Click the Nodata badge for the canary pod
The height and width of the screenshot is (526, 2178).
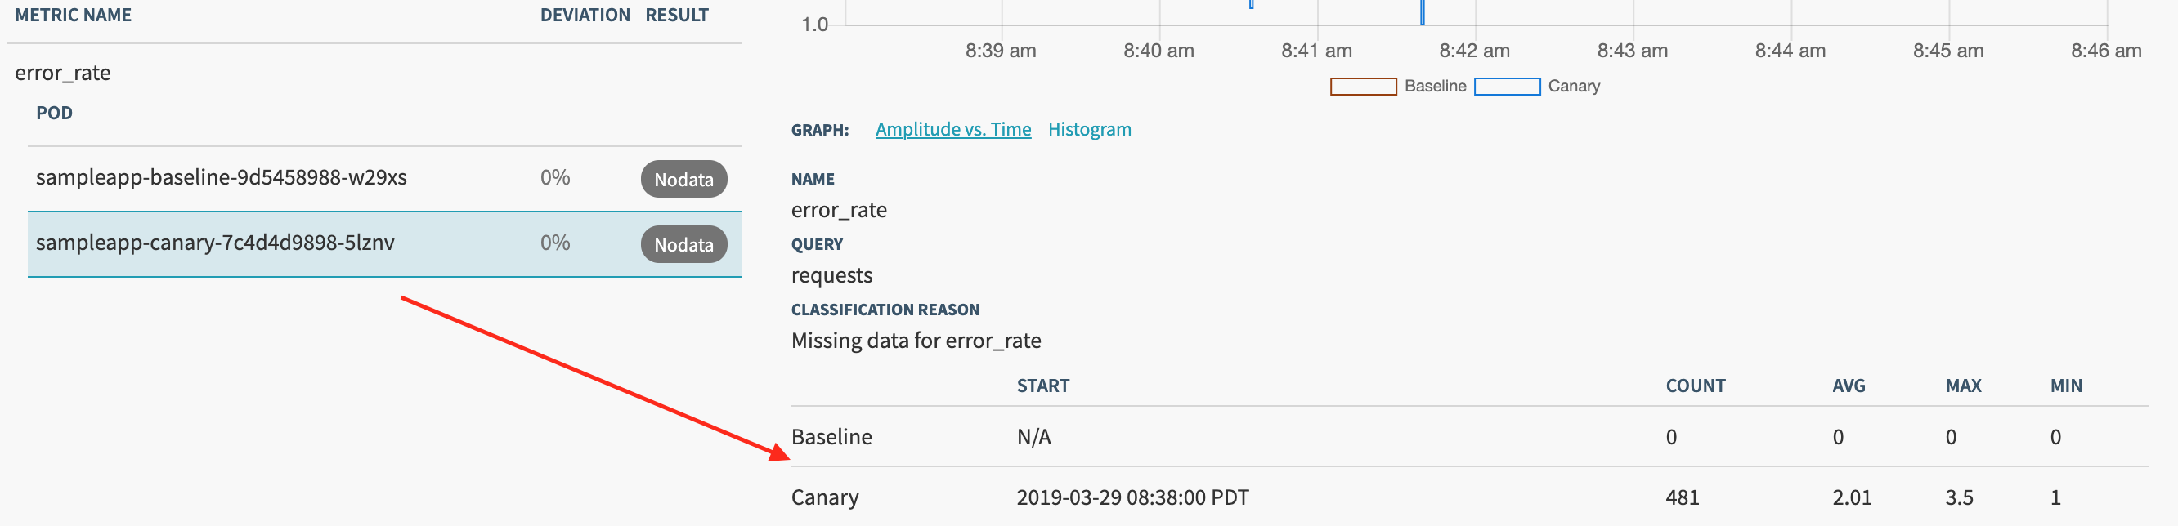point(683,244)
